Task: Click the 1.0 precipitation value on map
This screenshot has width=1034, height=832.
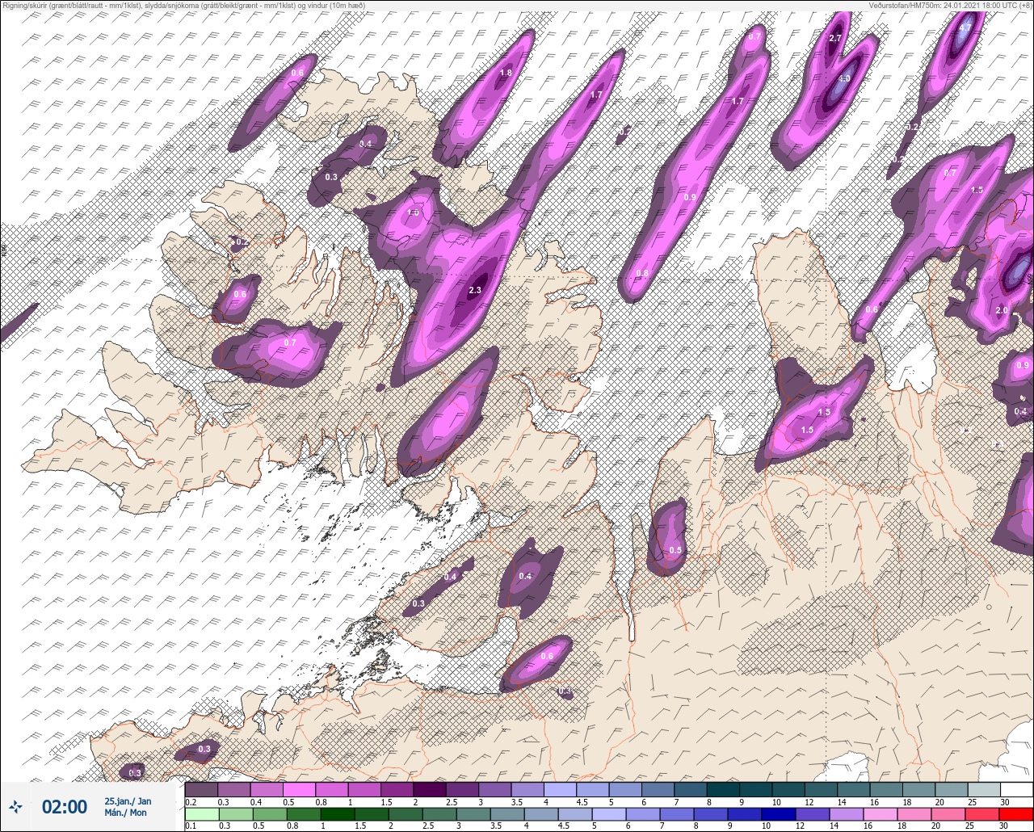Action: (413, 212)
